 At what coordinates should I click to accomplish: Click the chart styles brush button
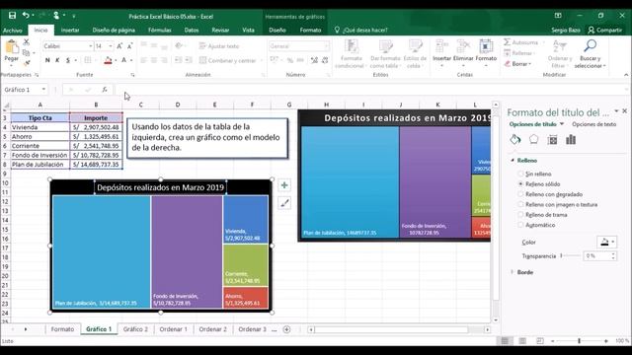tap(284, 204)
